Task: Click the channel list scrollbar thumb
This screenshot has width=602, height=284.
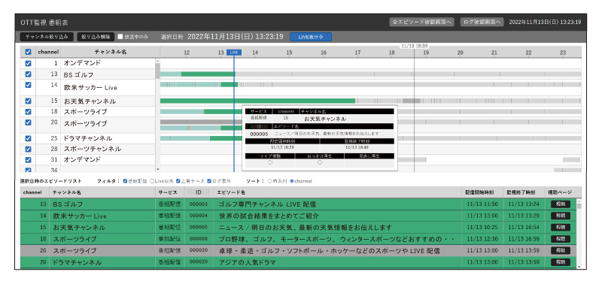Action: click(x=157, y=71)
